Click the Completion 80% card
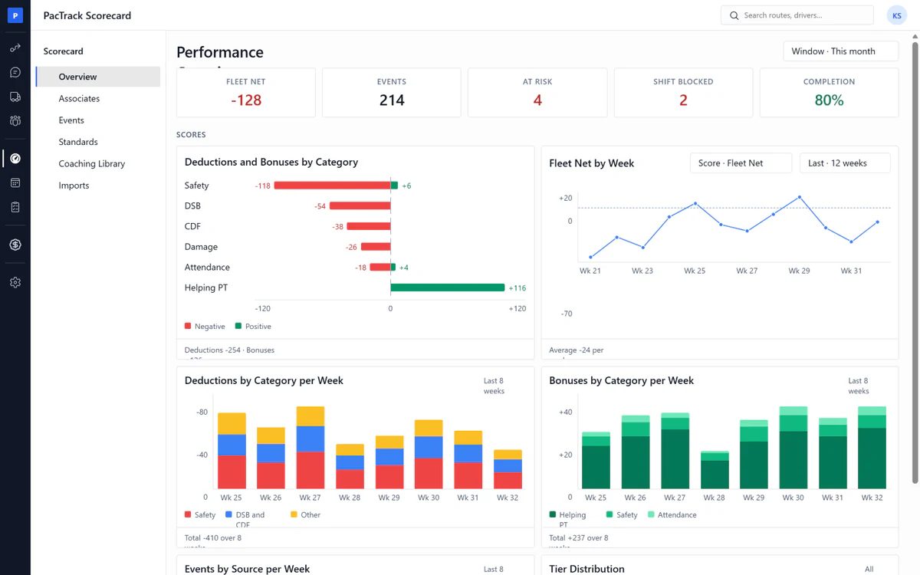This screenshot has width=920, height=575. [x=829, y=93]
